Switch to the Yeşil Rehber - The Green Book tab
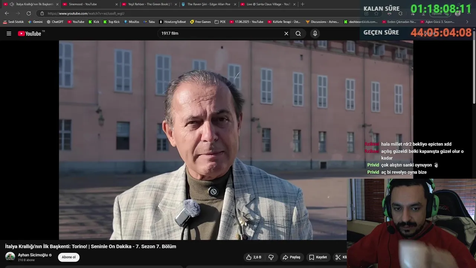Image resolution: width=476 pixels, height=268 pixels. coord(149,4)
